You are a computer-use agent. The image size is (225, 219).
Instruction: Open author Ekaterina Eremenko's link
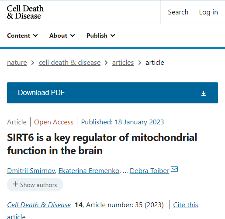point(89,170)
